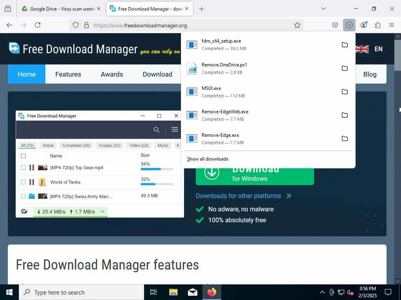Click the hamburger menu in FDM screenshot
The height and width of the screenshot is (300, 401).
175,130
